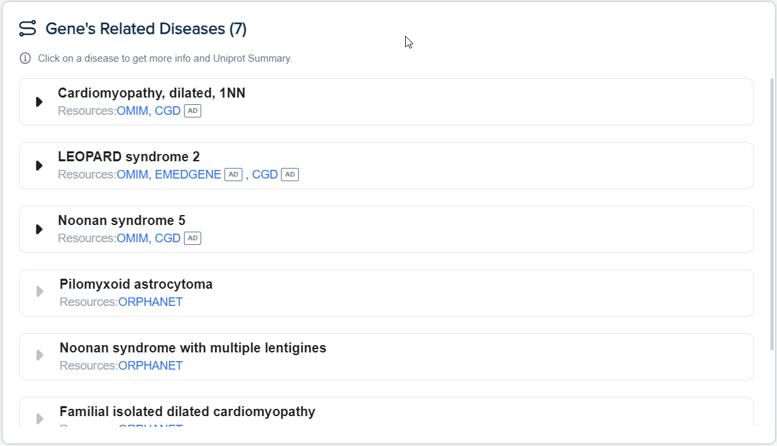Click the Gene's Related Diseases header icon
This screenshot has width=777, height=446.
click(x=27, y=29)
